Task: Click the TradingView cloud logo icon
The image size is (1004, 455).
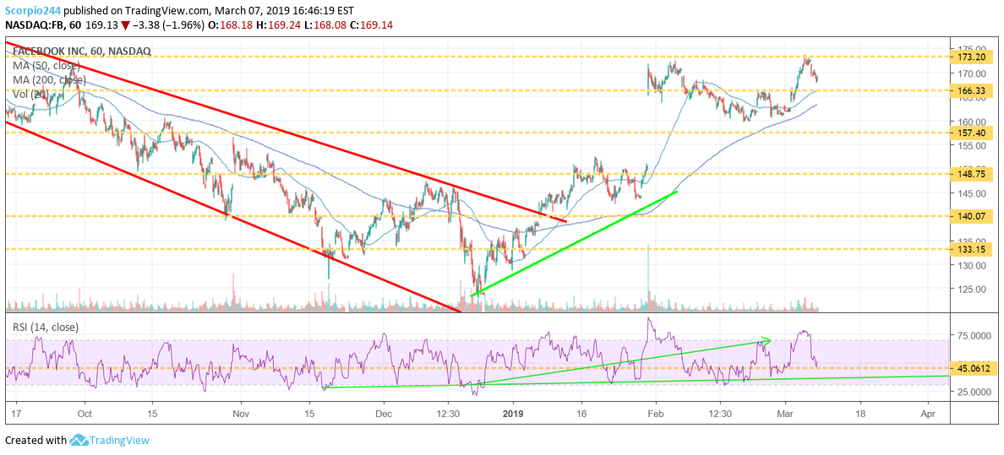Action: [79, 440]
